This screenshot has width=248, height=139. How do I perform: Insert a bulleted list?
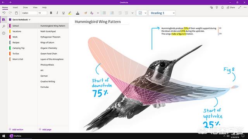[x=104, y=13]
